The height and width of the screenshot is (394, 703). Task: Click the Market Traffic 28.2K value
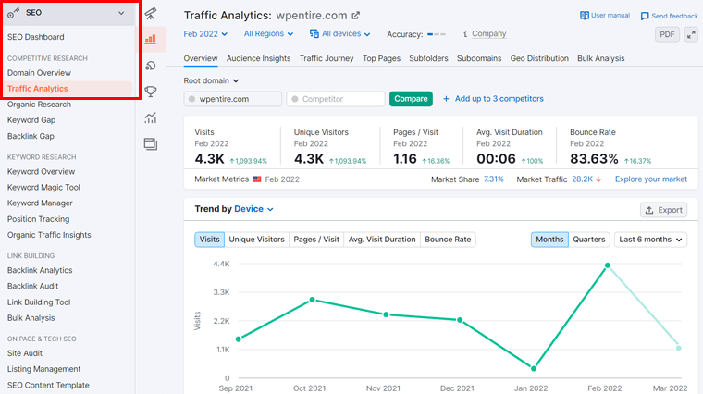[x=582, y=179]
